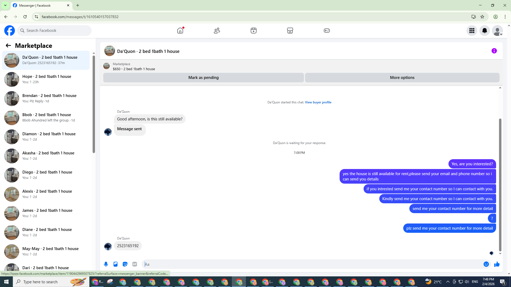Open the Chrome tab search dropdown arrow
Screen dimensions: 511x287
5,5
